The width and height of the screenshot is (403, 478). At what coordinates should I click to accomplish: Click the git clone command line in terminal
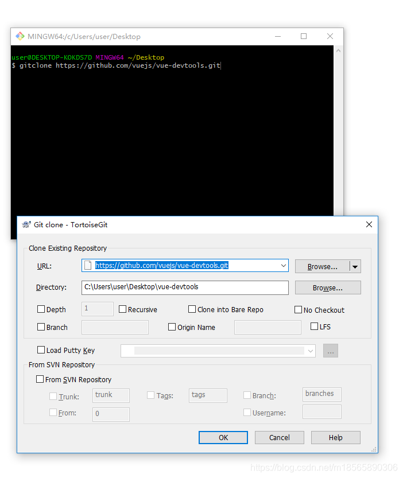116,65
